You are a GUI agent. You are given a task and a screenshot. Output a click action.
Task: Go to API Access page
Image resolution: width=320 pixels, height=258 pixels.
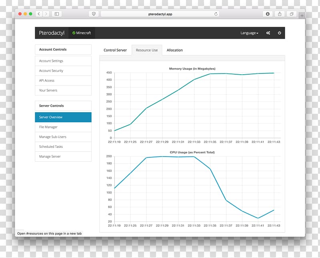click(63, 81)
